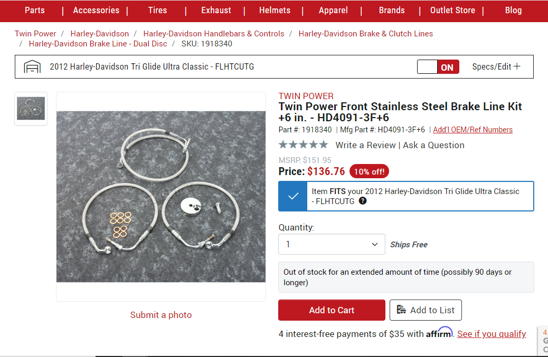The image size is (548, 357).
Task: Click the See if you qualify link
Action: tap(492, 334)
